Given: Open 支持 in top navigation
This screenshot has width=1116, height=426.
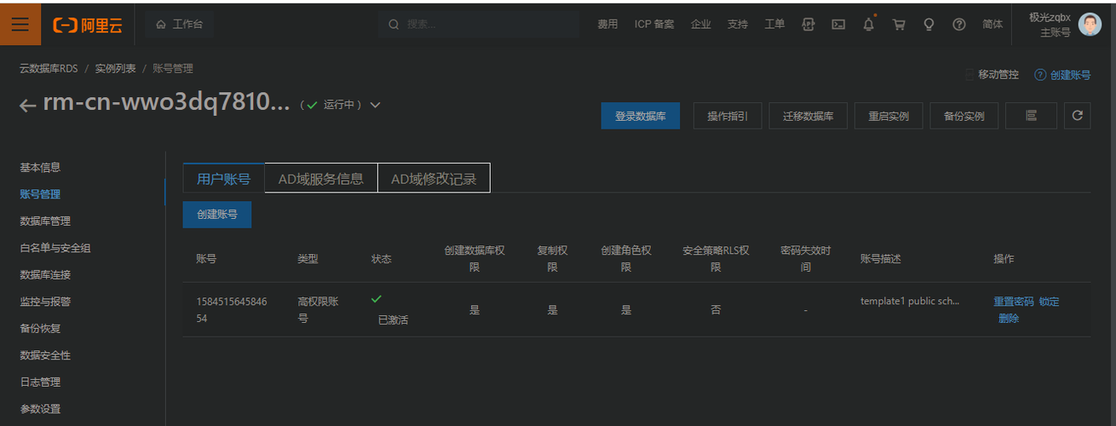Looking at the screenshot, I should pyautogui.click(x=738, y=25).
